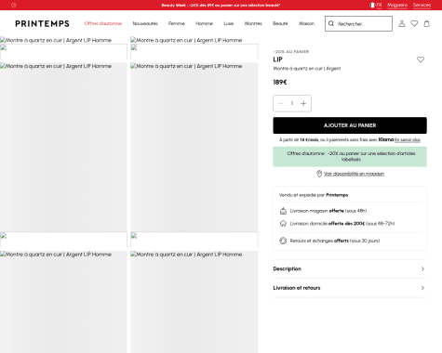Close the promo banner icon
Viewport: 442px width, 353px height.
click(x=14, y=6)
